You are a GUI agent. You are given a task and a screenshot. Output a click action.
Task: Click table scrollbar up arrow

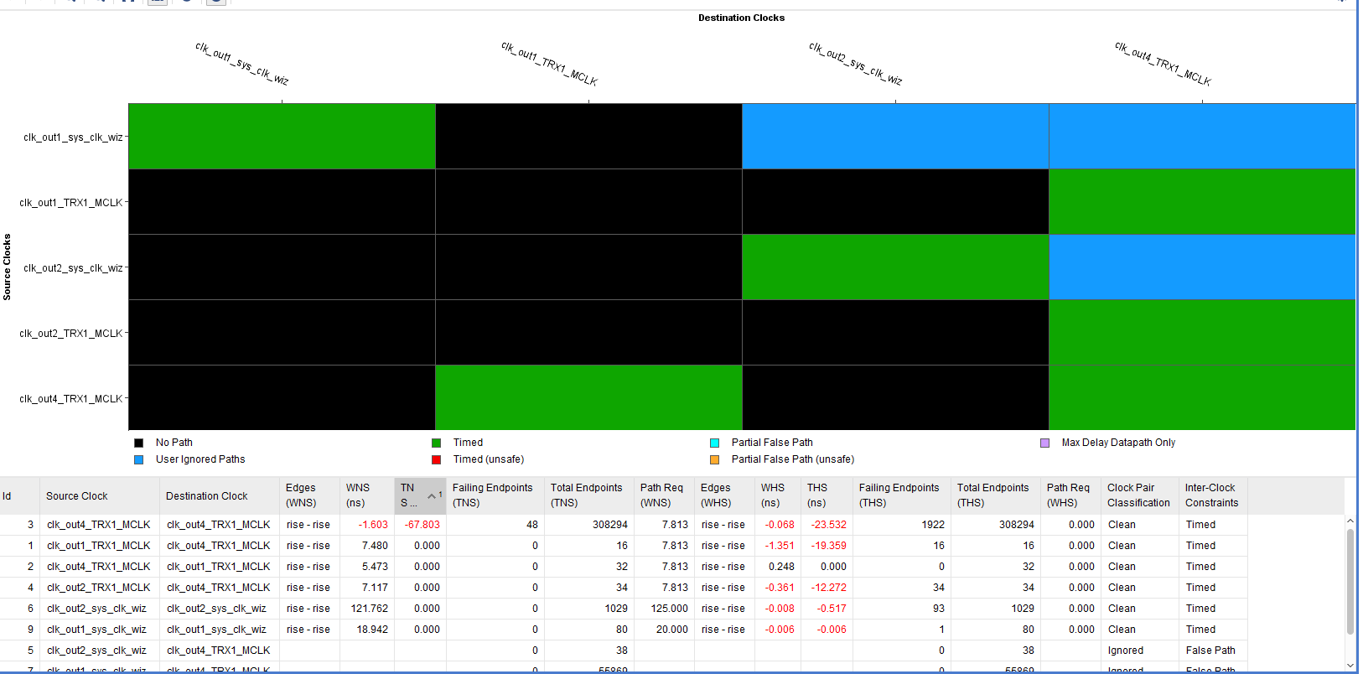(x=1350, y=521)
